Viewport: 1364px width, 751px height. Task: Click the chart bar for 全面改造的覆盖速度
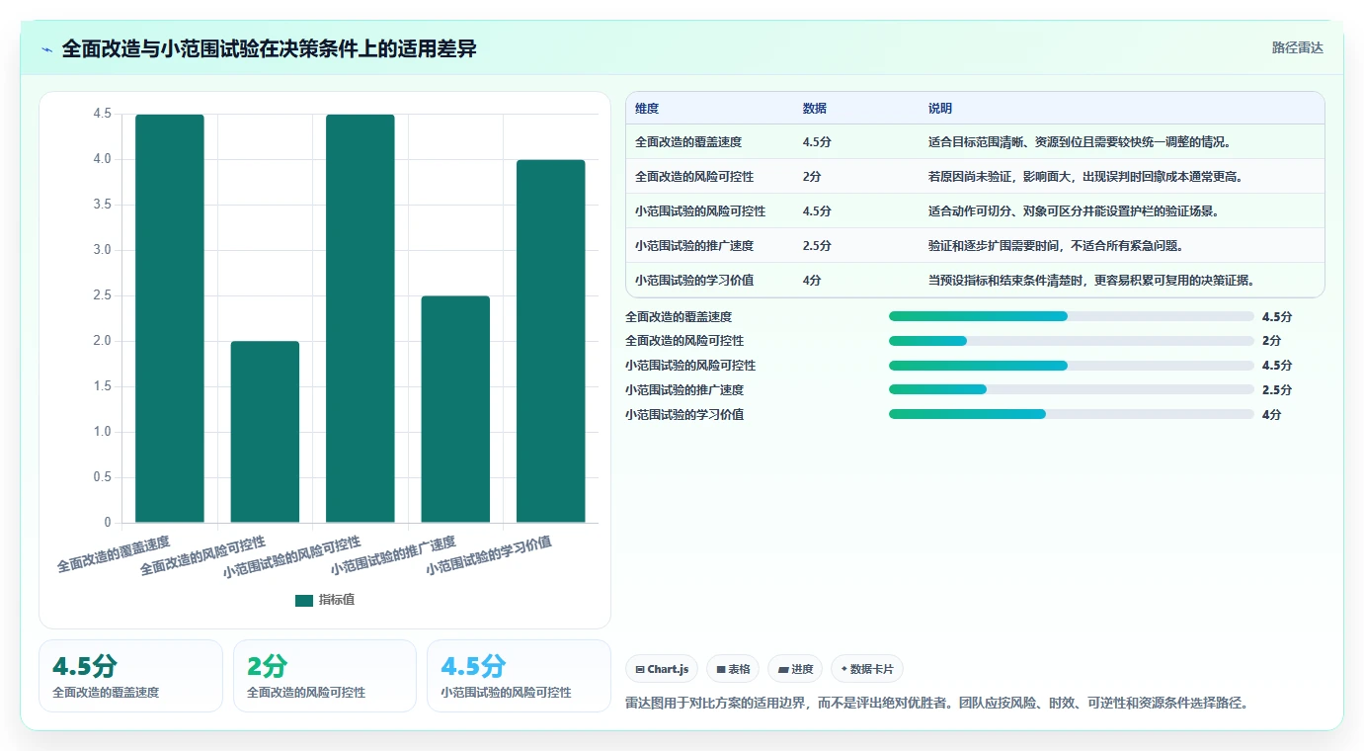coord(170,318)
